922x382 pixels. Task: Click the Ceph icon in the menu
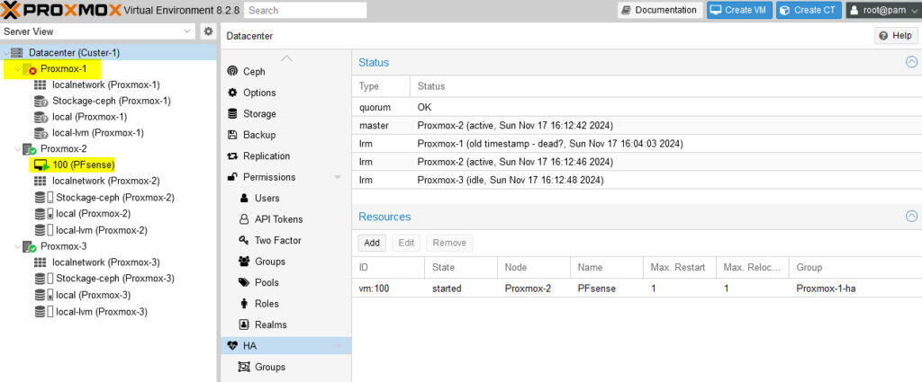coord(233,72)
